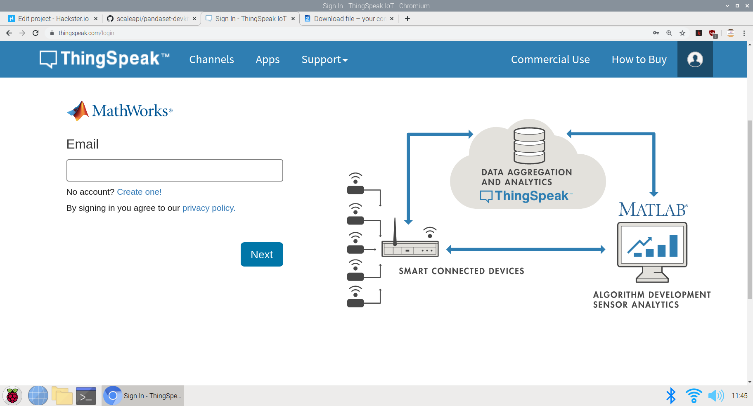Image resolution: width=753 pixels, height=406 pixels.
Task: Click the ThingSpeak logo in navbar
Action: [104, 59]
